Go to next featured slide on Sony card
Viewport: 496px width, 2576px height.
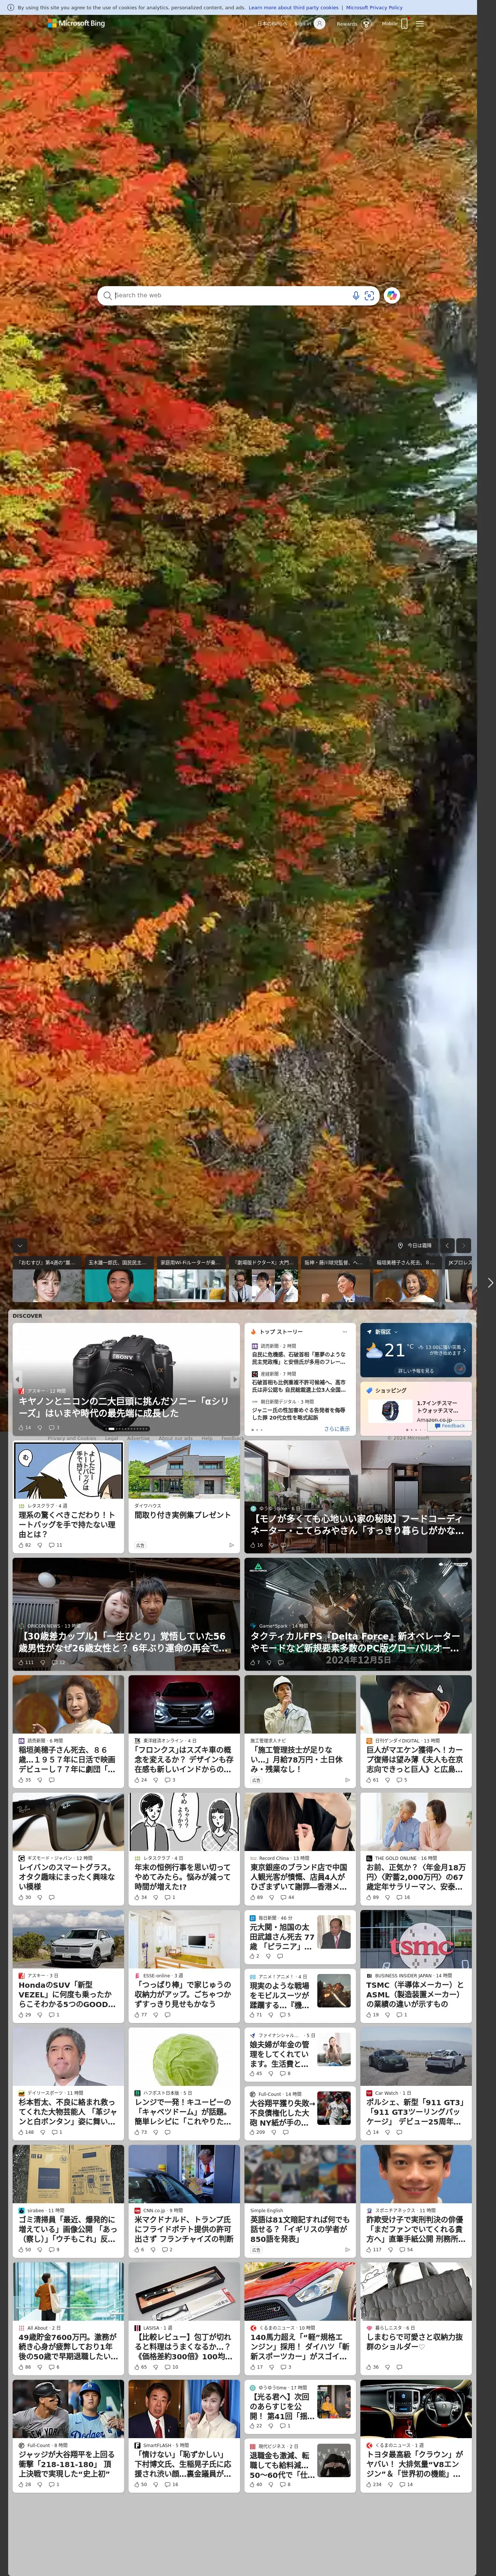(235, 1379)
